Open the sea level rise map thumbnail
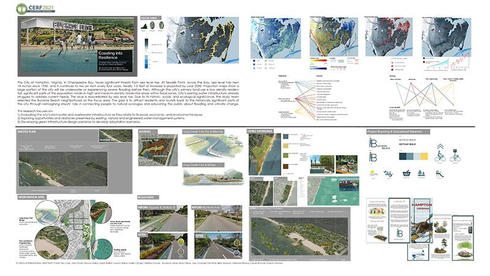This screenshot has width=490, height=276. pyautogui.click(x=447, y=37)
